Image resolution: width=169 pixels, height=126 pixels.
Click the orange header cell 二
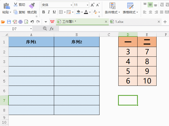click(x=147, y=42)
